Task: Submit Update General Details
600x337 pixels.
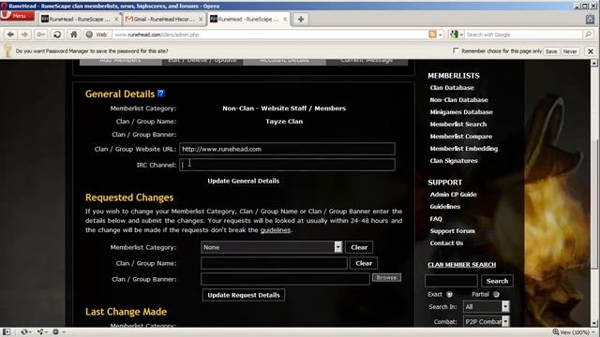Action: 244,181
